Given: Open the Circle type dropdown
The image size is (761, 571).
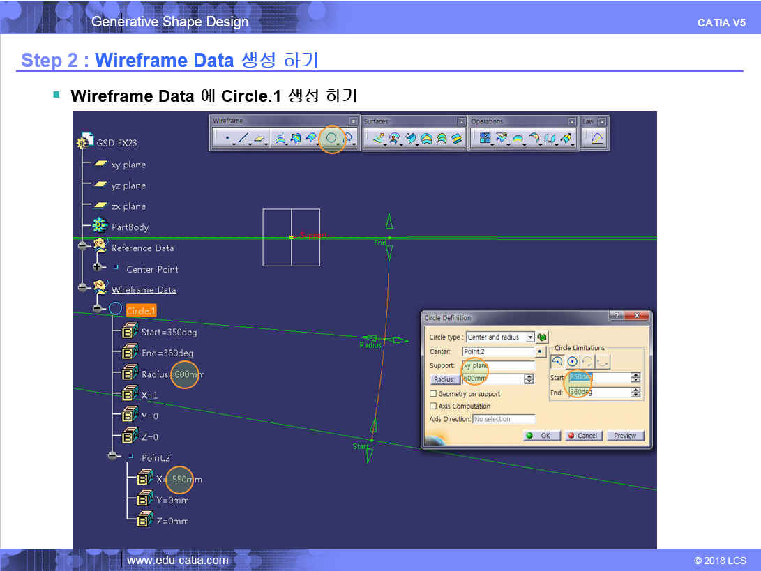Looking at the screenshot, I should pyautogui.click(x=530, y=337).
